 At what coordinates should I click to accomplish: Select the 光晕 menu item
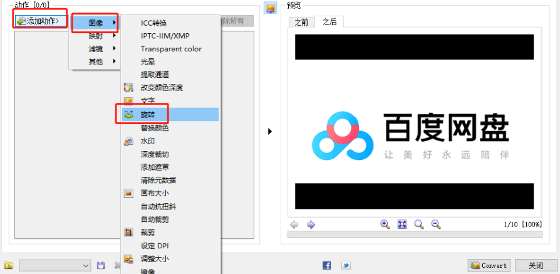[147, 62]
